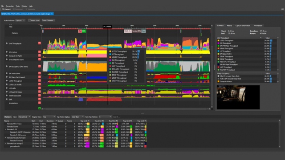Open the File menu
285x160 pixels.
(x=2, y=6)
